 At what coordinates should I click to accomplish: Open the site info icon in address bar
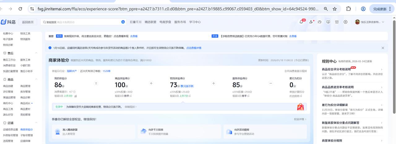click(x=32, y=9)
